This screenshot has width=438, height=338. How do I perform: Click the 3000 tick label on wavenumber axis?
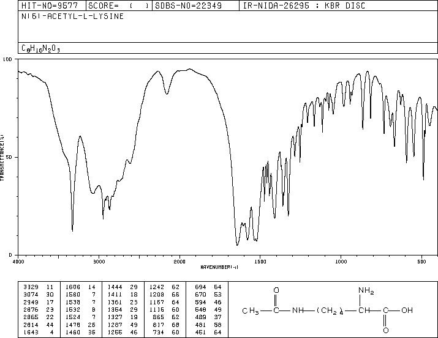click(x=99, y=262)
